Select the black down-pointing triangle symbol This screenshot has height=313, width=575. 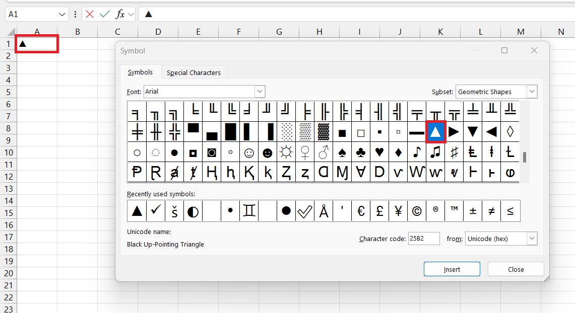472,132
